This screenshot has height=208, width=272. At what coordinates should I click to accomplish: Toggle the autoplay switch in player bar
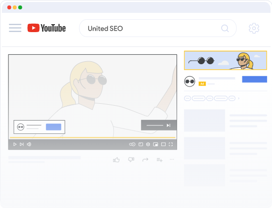point(132,144)
